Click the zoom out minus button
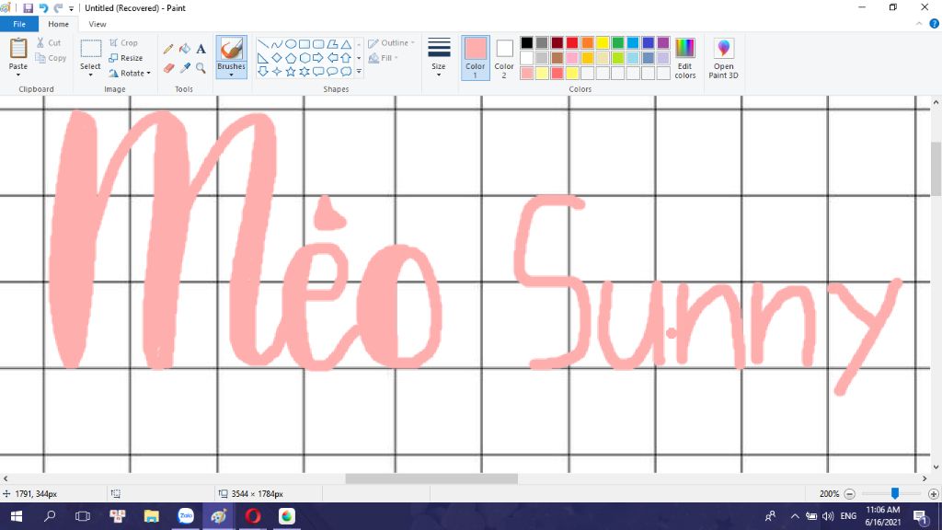Viewport: 942px width, 530px height. (849, 494)
